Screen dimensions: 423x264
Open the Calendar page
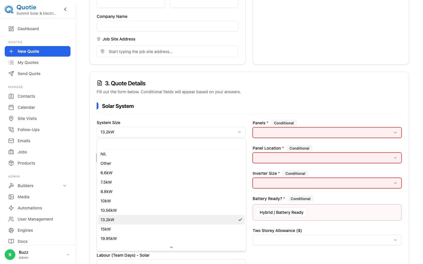[x=38, y=107]
